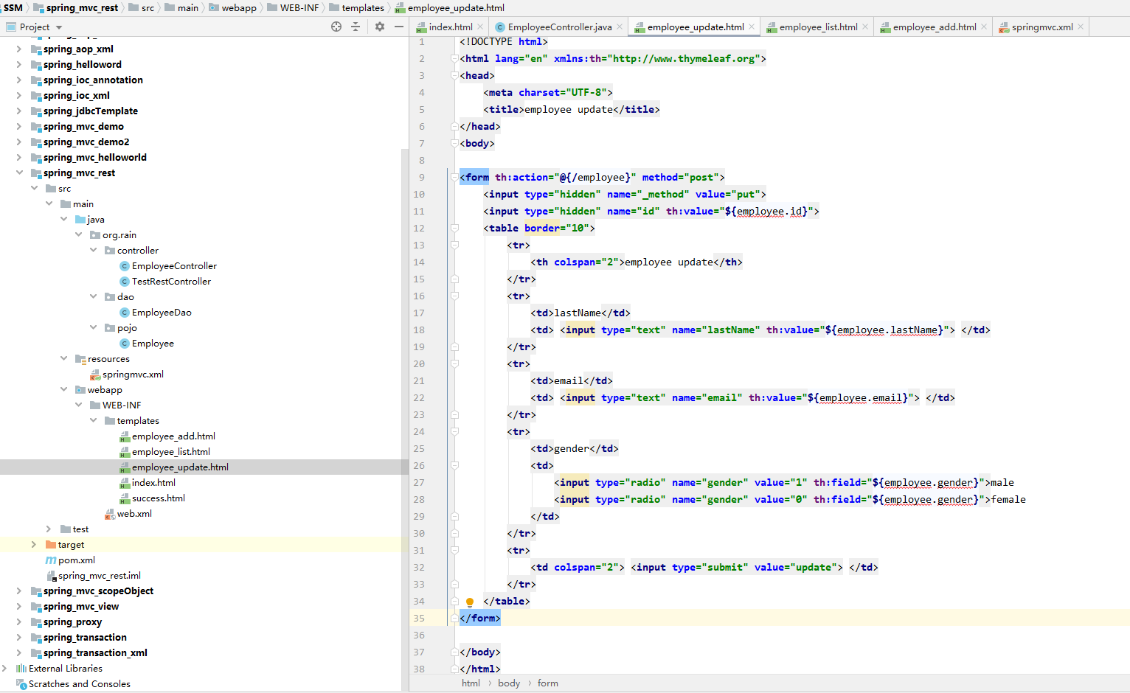Expand the spring_aop_xml module arrow
Viewport: 1130px width, 693px height.
coord(19,49)
